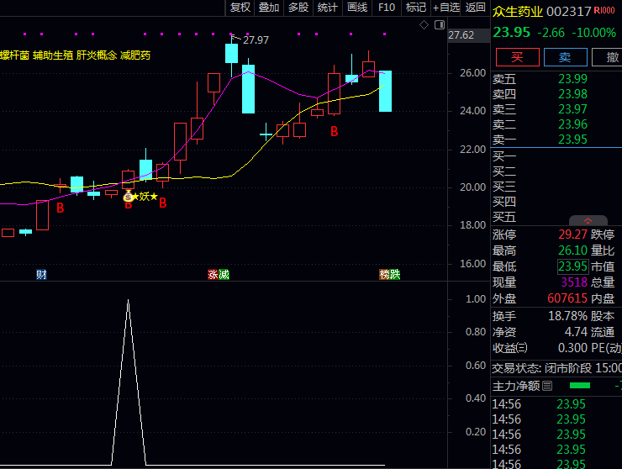Screen dimensions: 622x469
Task: Click the white indicator spike peak
Action: [128, 301]
